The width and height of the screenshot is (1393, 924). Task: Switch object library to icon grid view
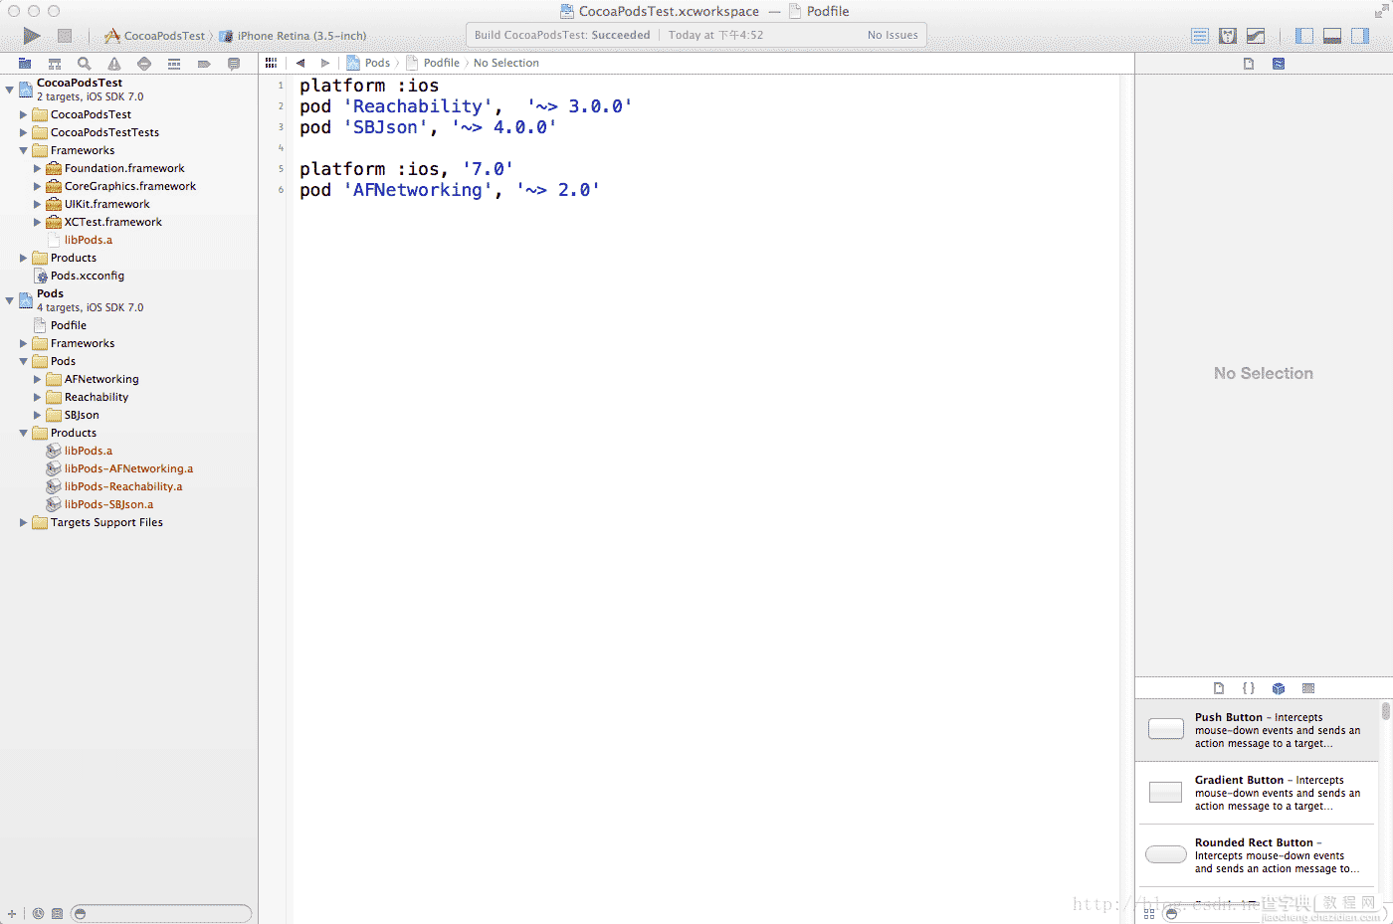(1149, 913)
